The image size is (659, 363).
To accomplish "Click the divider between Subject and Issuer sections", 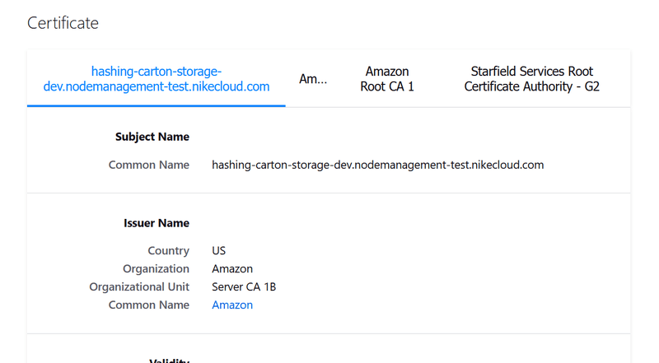I will 329,193.
